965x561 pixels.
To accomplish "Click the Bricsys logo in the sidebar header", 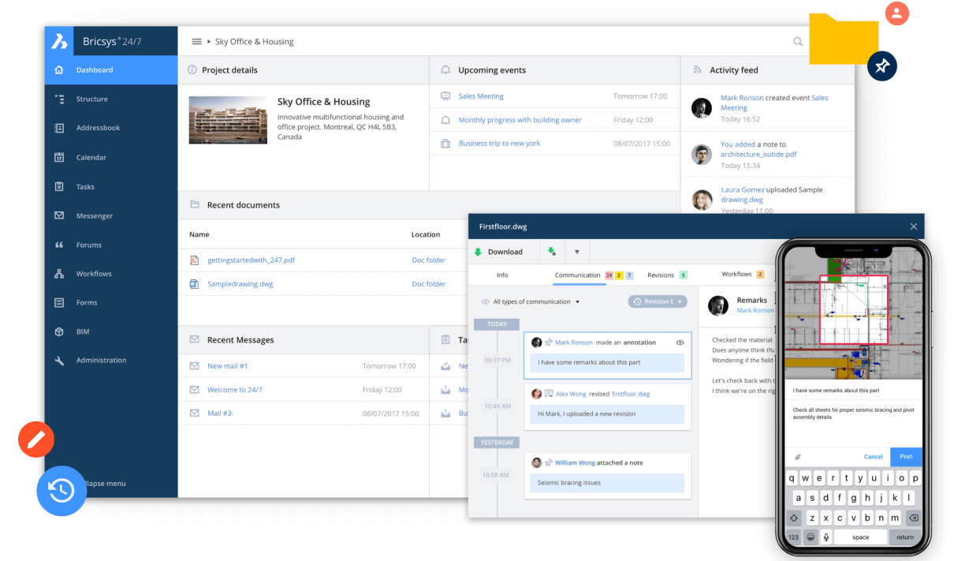I will (59, 41).
